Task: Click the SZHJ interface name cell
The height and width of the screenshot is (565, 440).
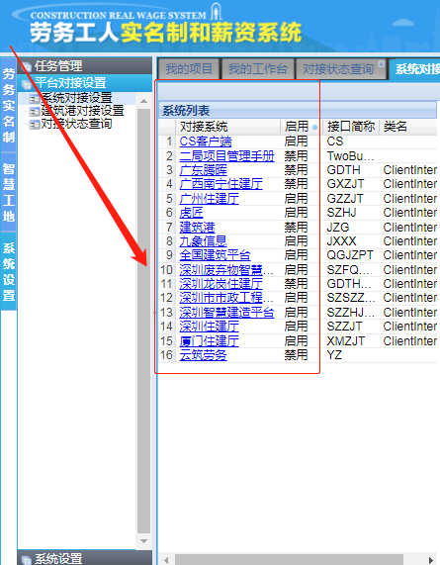Action: [341, 213]
